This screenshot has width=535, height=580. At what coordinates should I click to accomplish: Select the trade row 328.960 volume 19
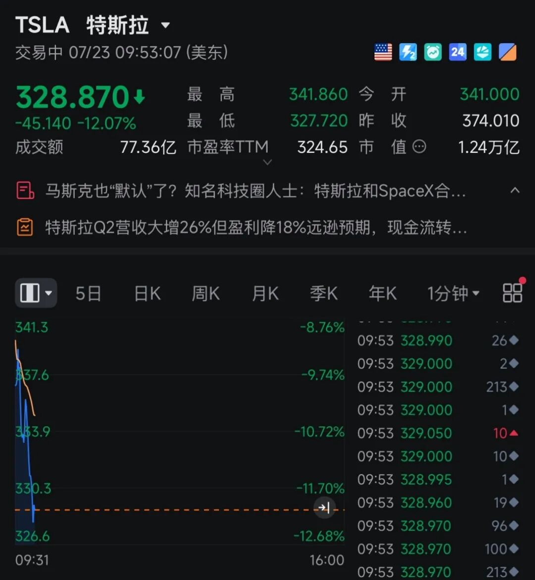point(438,503)
